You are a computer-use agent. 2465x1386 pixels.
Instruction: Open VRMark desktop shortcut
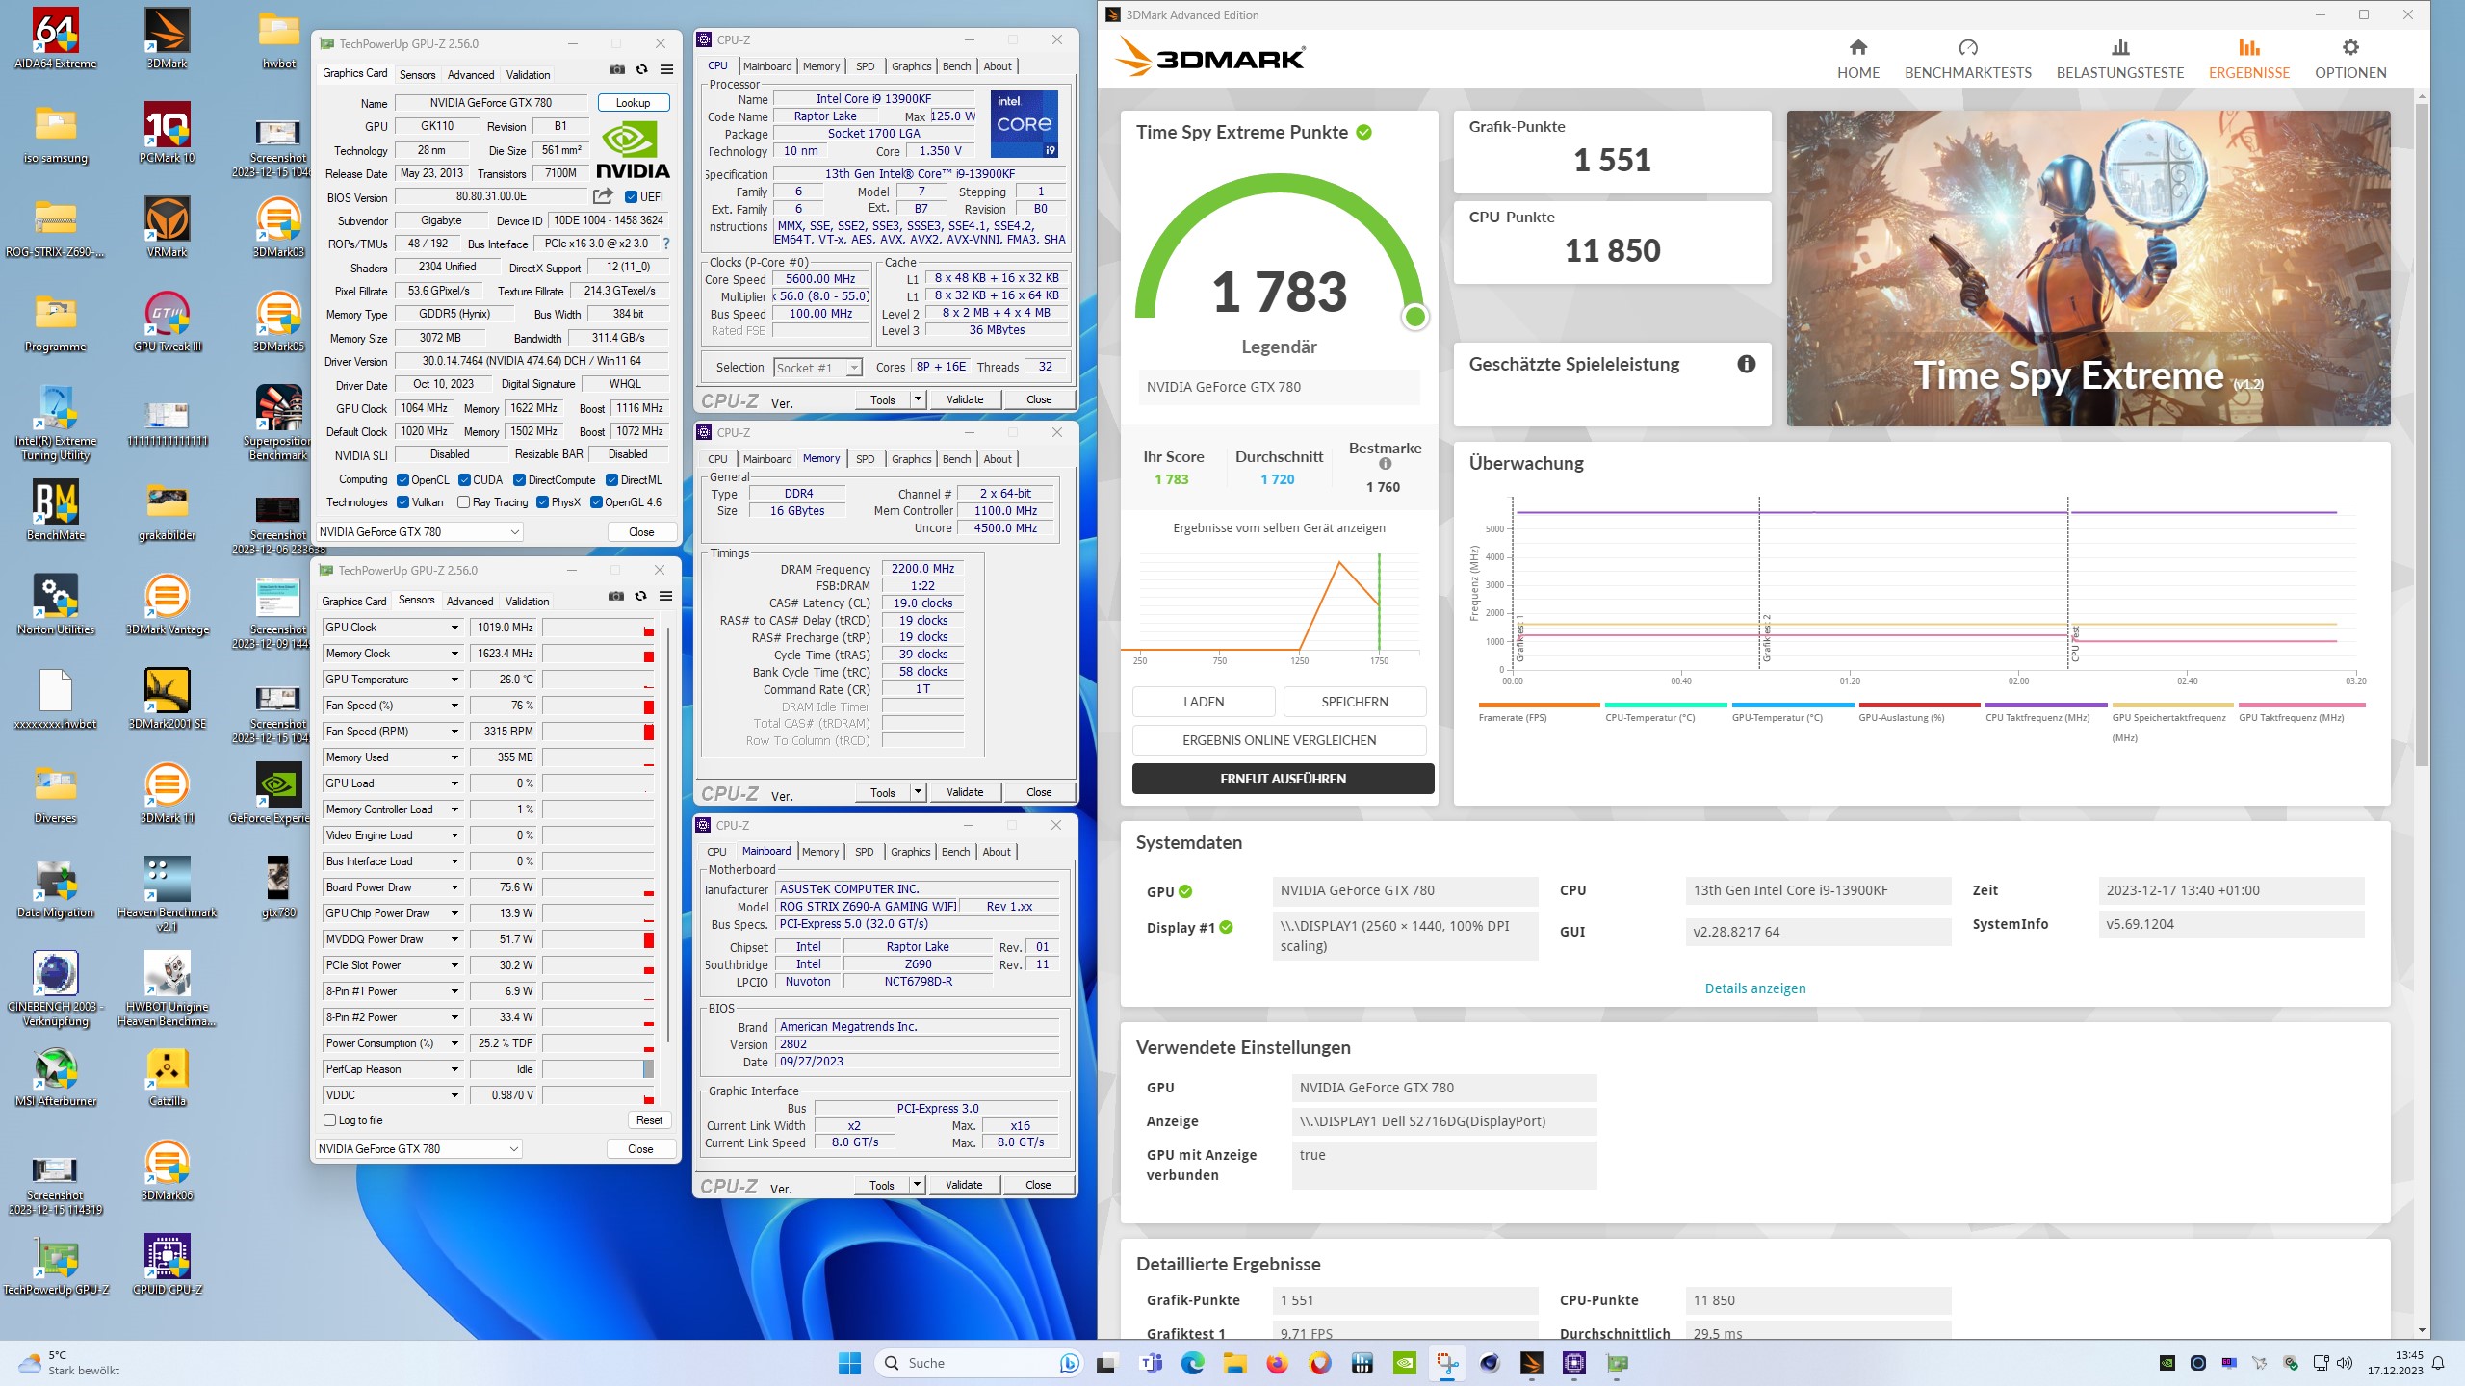click(168, 227)
